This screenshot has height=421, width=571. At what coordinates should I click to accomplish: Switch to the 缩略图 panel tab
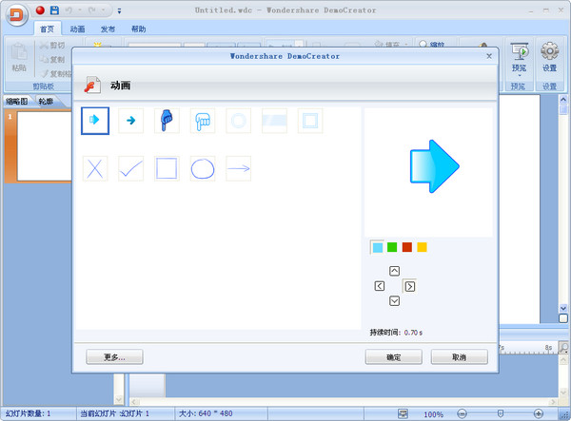(17, 102)
